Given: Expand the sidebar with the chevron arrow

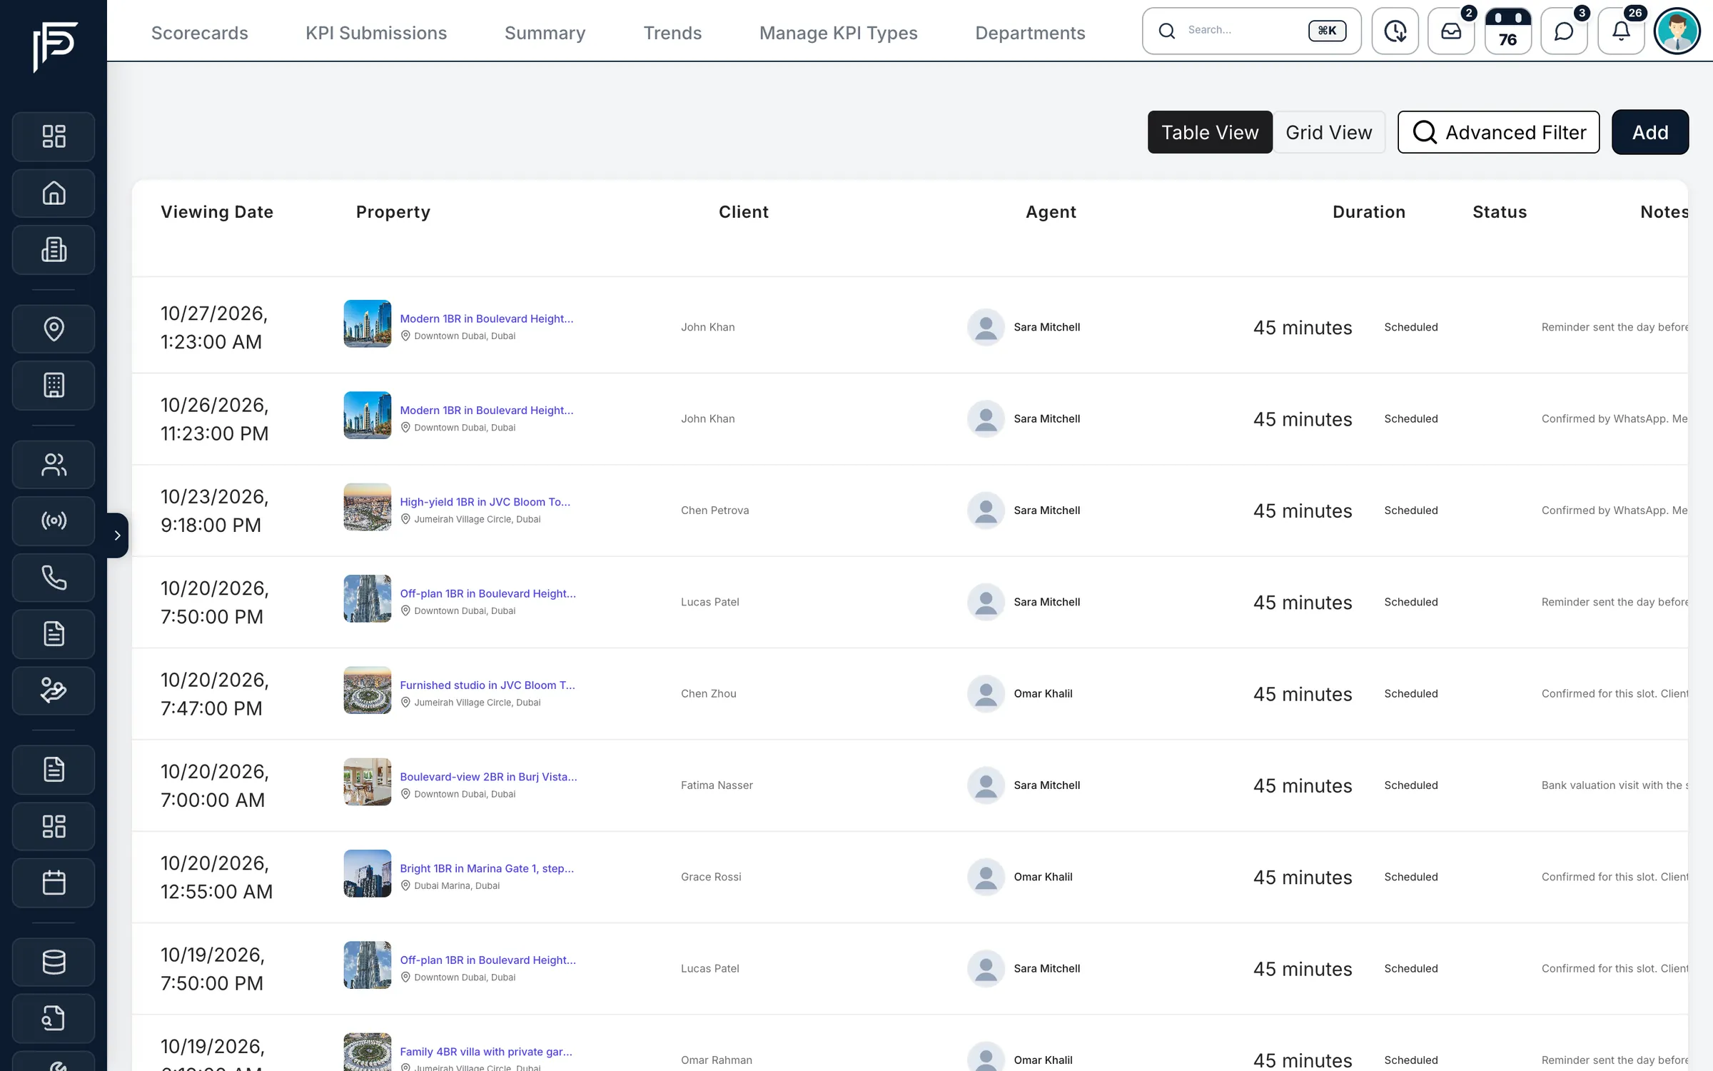Looking at the screenshot, I should (x=117, y=535).
